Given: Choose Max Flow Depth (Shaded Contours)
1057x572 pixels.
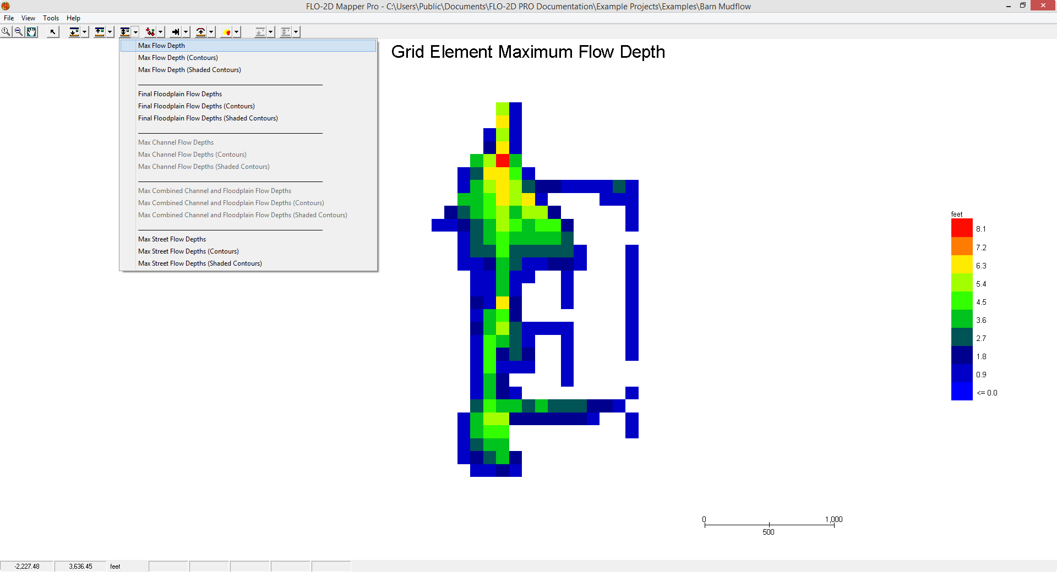Looking at the screenshot, I should (x=189, y=70).
